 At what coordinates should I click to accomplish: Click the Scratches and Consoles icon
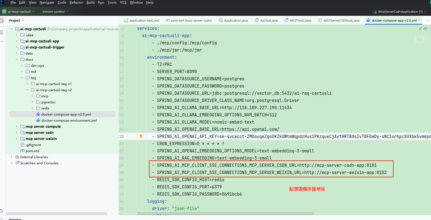pos(17,163)
